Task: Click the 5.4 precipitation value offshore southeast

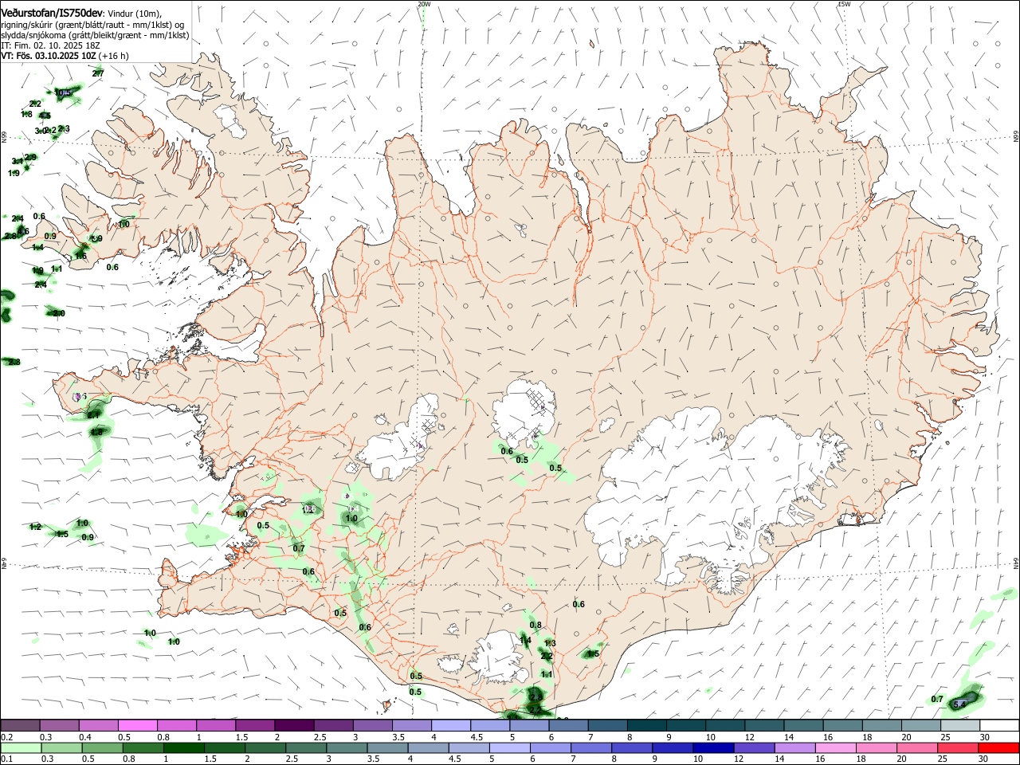Action: 960,704
